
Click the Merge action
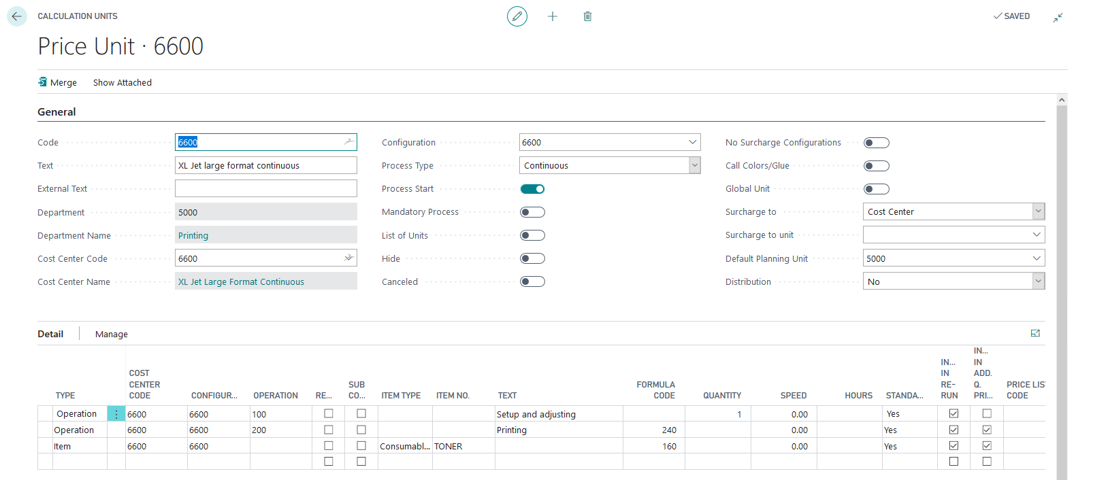[x=57, y=82]
